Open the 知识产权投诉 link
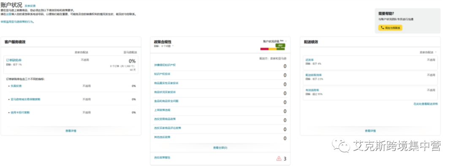This screenshot has height=166, width=456. coord(162,74)
